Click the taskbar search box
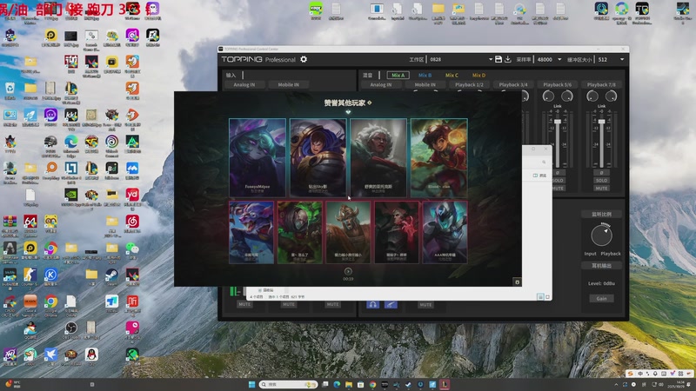Viewport: 696px width, 391px height. pyautogui.click(x=289, y=384)
